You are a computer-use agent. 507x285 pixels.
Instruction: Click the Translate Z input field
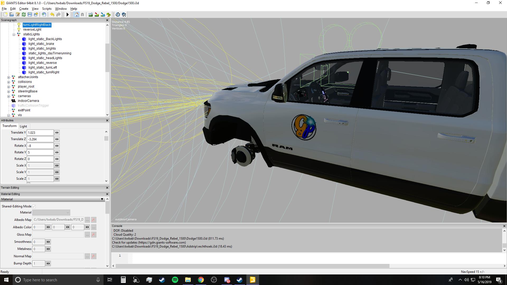click(x=40, y=139)
